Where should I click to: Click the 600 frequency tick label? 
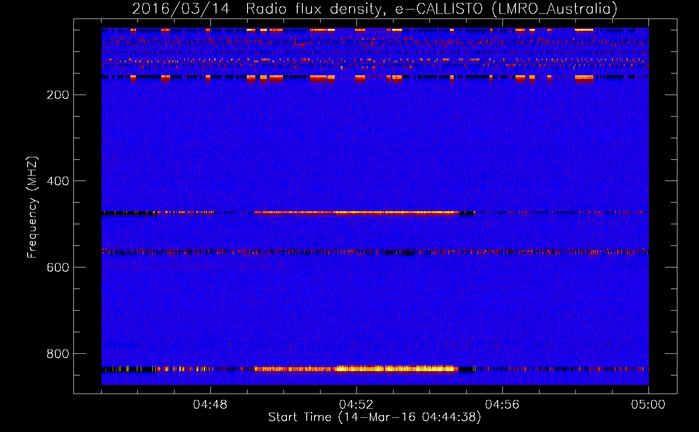[57, 267]
